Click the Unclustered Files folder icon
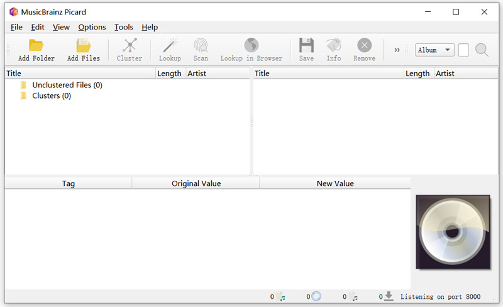The height and width of the screenshot is (307, 503). click(x=23, y=85)
